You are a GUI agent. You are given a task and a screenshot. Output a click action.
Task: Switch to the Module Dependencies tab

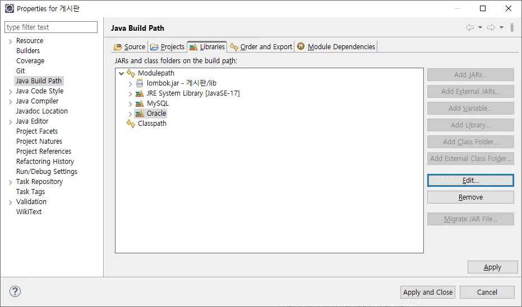pyautogui.click(x=336, y=46)
